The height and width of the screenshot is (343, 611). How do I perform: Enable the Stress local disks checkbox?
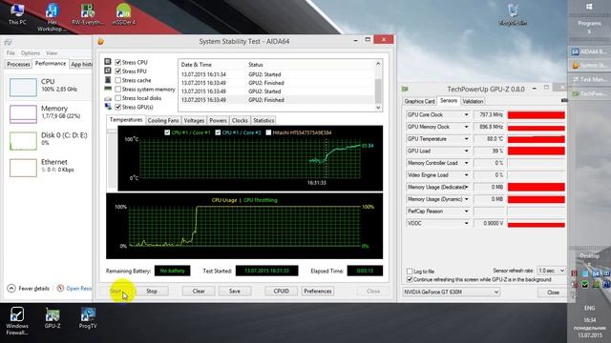[118, 98]
